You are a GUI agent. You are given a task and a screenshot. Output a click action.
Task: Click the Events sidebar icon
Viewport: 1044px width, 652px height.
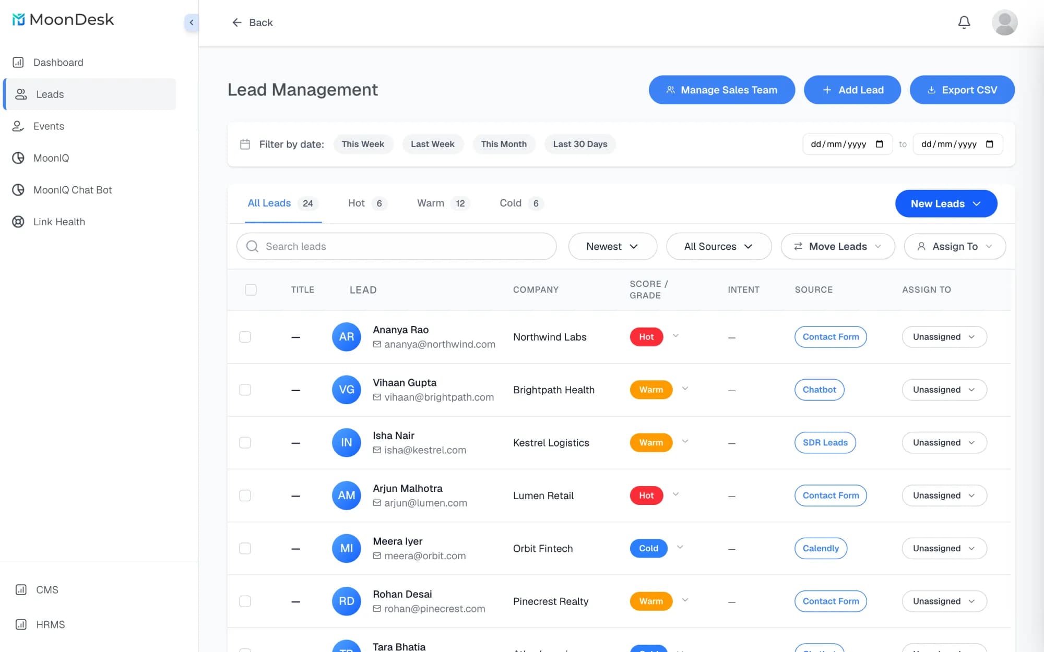(18, 126)
